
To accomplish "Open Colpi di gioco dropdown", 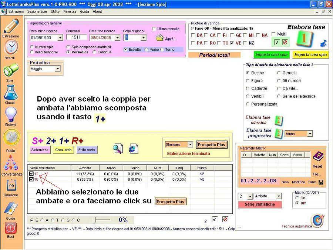I will pyautogui.click(x=144, y=38).
